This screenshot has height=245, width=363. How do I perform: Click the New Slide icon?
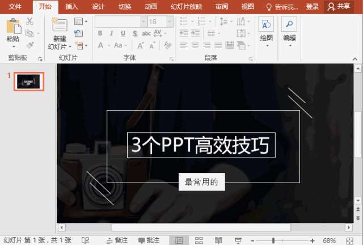tap(60, 24)
